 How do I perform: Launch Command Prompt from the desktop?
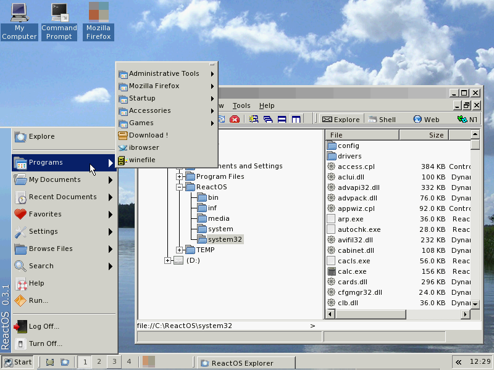(59, 22)
